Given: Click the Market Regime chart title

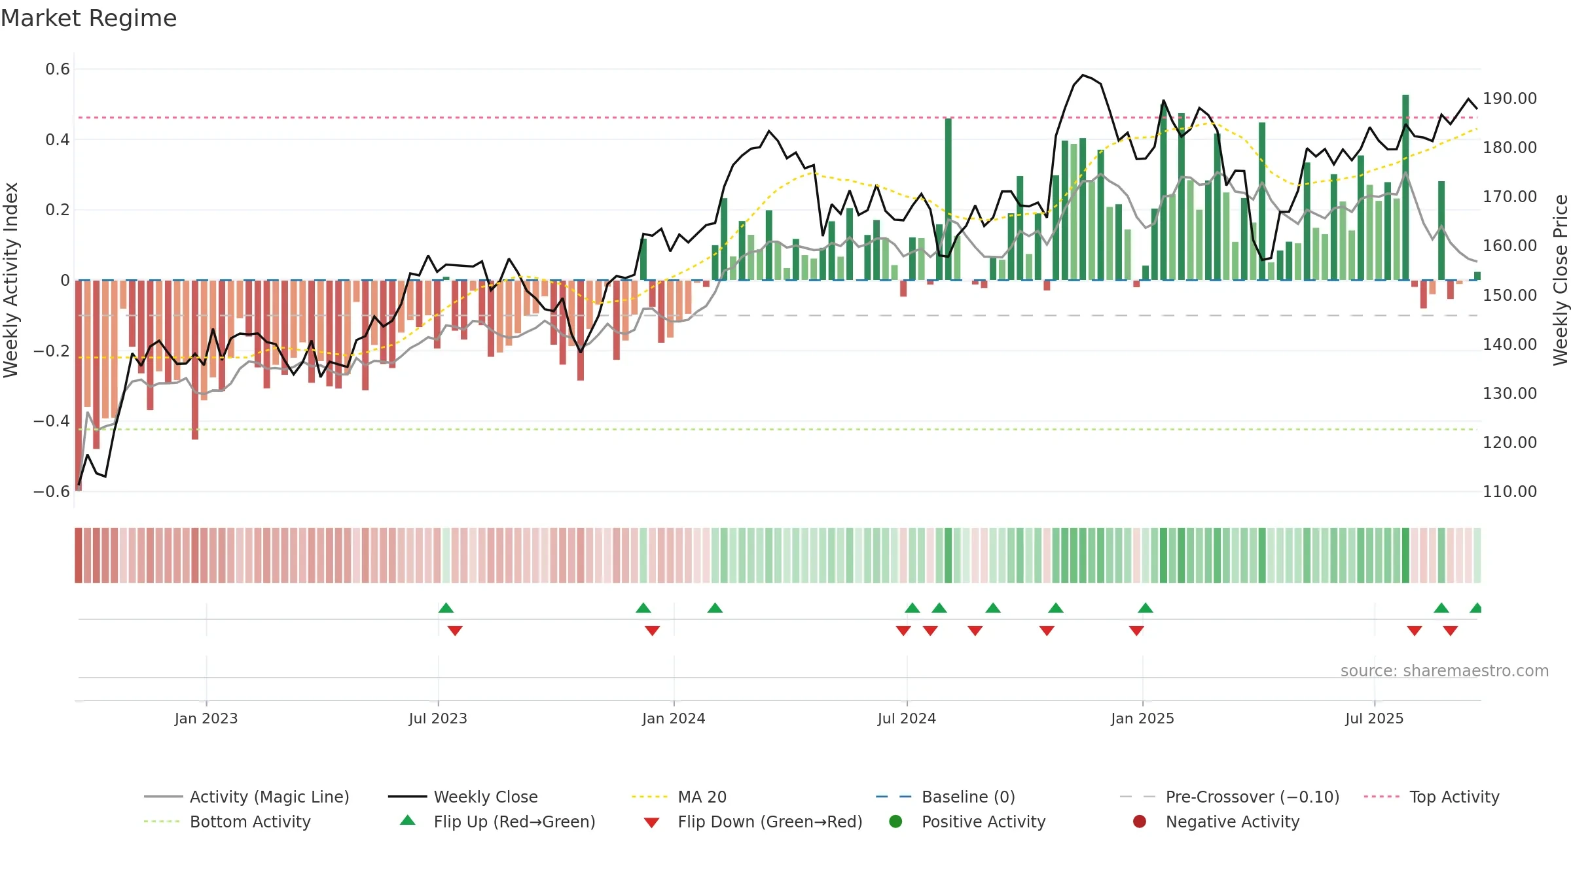Looking at the screenshot, I should (x=88, y=18).
